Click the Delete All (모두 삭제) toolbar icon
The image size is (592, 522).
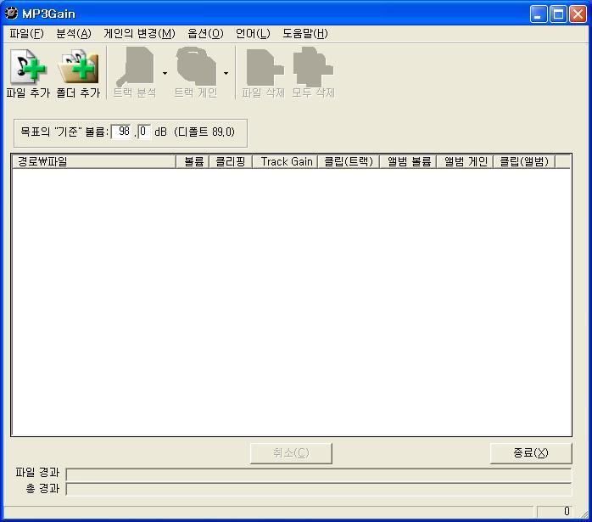tap(313, 67)
